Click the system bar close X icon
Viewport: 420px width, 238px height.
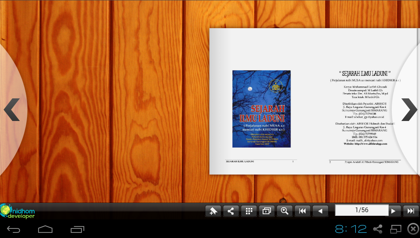pyautogui.click(x=413, y=229)
